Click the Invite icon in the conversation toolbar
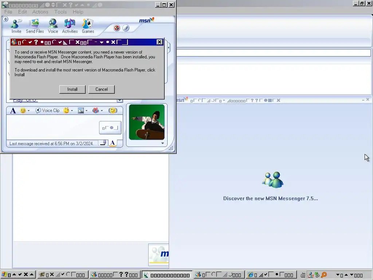This screenshot has width=373, height=280. point(16,26)
